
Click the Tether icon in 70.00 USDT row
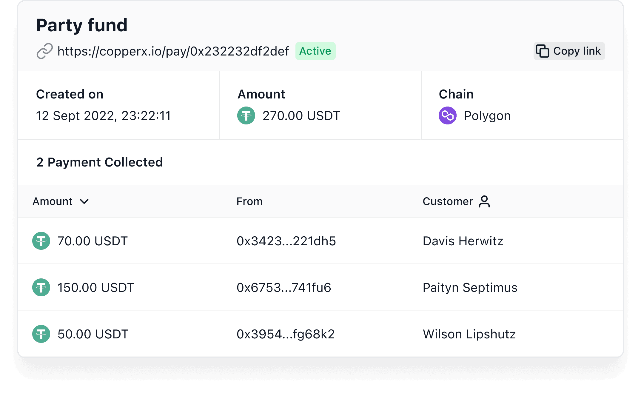(41, 241)
